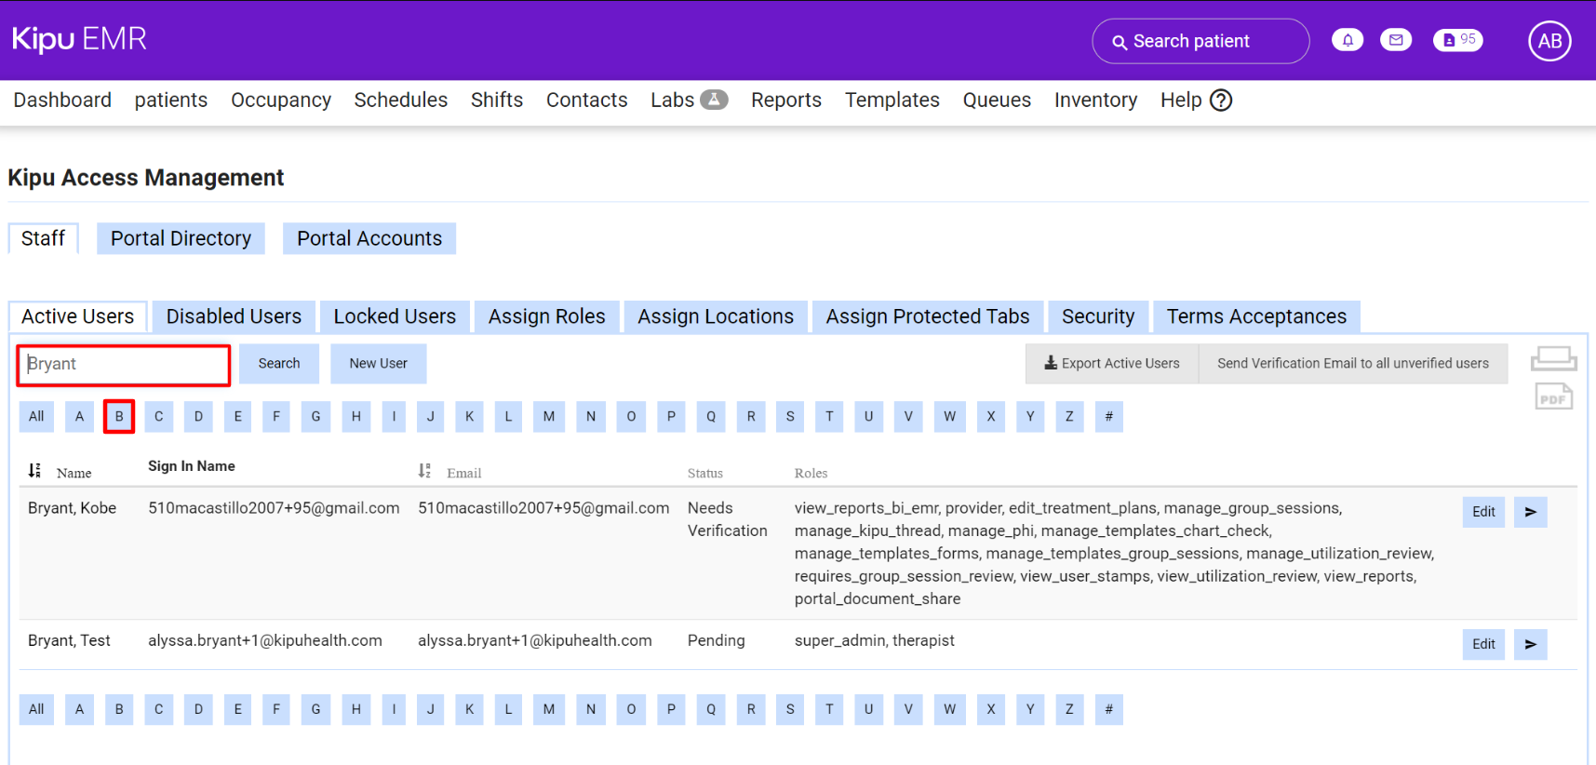Viewport: 1596px width, 765px height.
Task: Sort by Email column sort icon
Action: (424, 471)
